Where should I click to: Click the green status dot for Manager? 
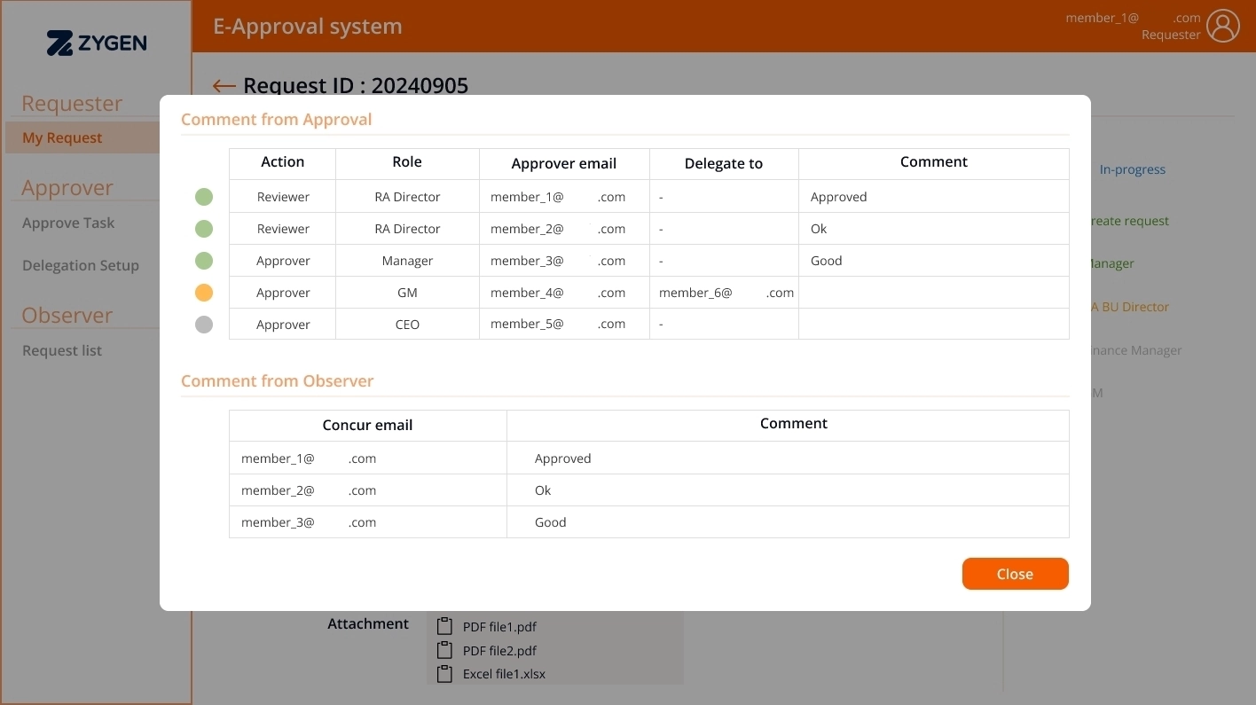coord(204,261)
